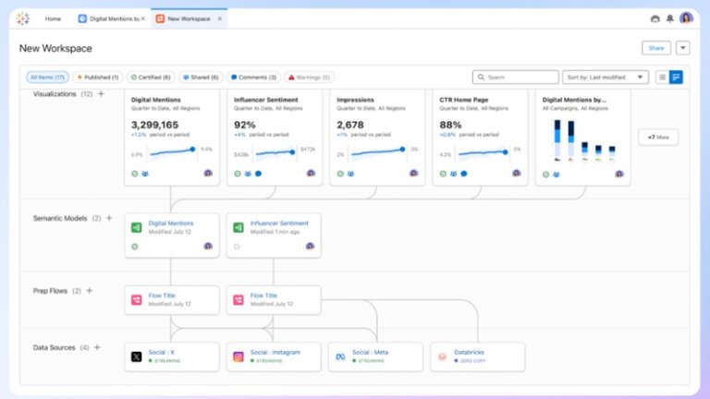Open the Digital Mentions semantic model link
The height and width of the screenshot is (399, 710).
coord(171,223)
